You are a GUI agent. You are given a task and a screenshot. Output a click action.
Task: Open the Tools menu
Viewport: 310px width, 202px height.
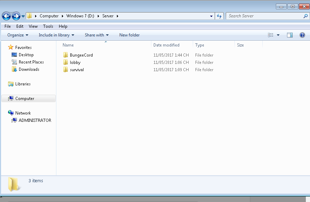[x=48, y=26]
